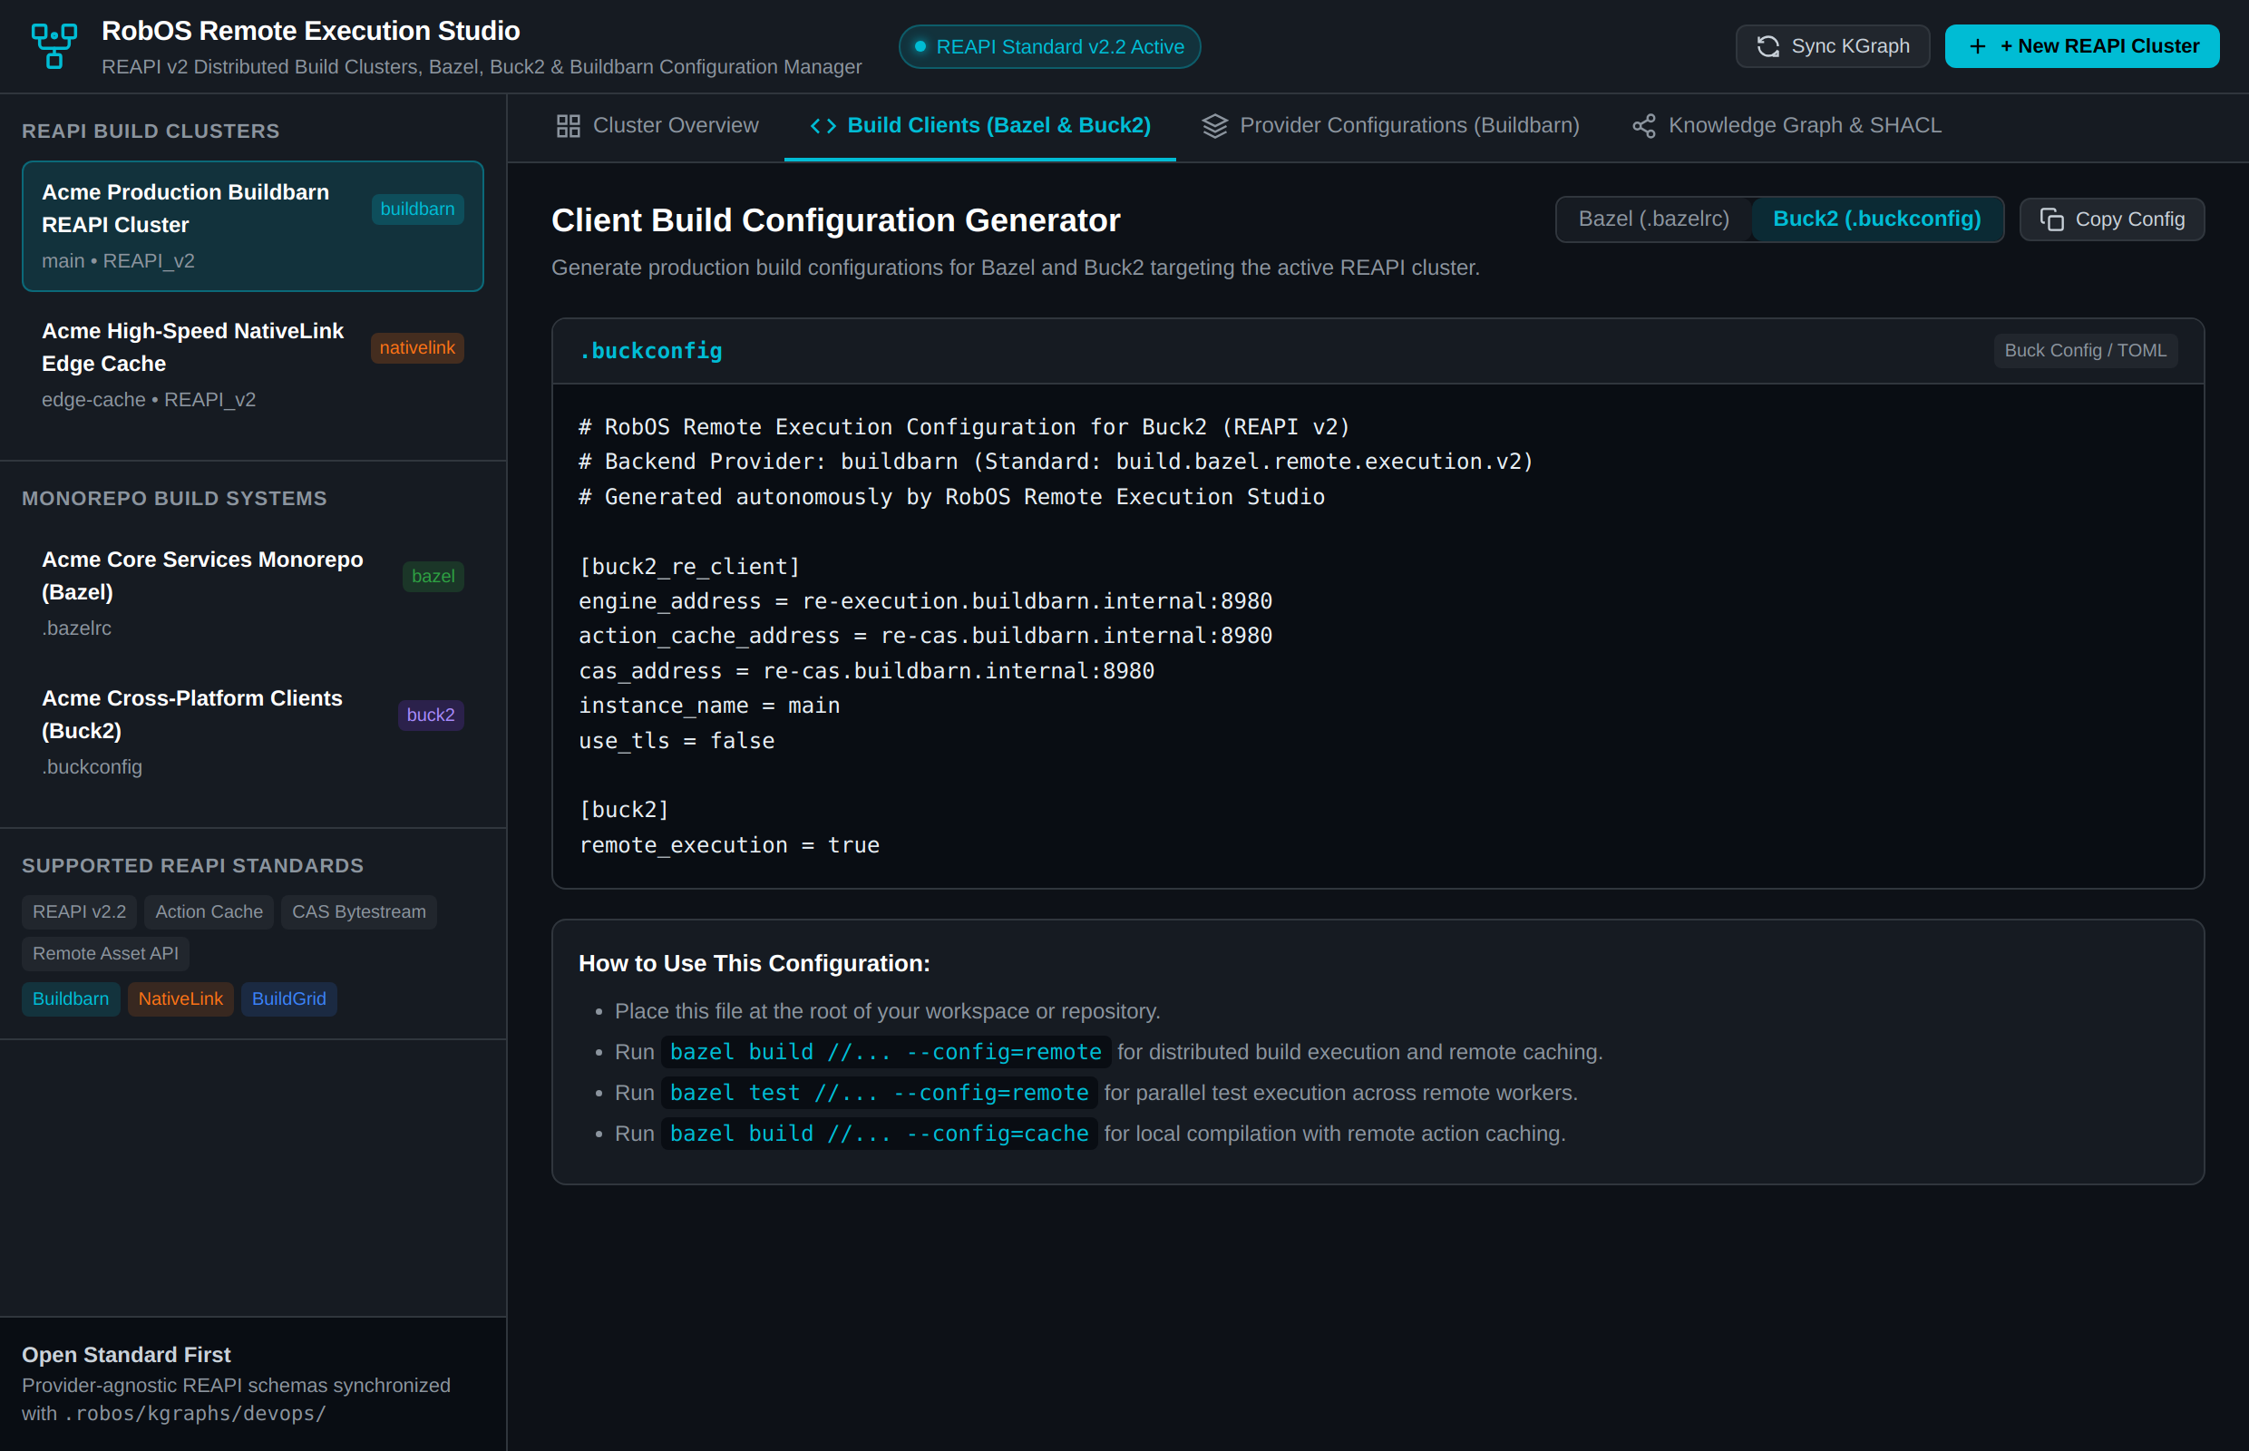Click the BuildGrid provider chip
Screen dimensions: 2249x1451
288,998
